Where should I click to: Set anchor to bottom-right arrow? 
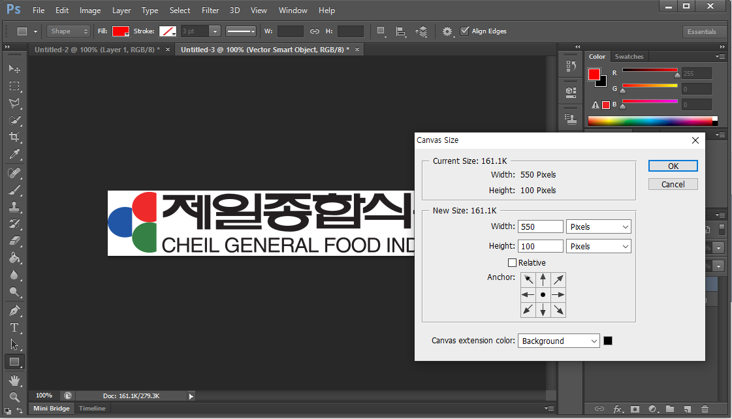[558, 310]
